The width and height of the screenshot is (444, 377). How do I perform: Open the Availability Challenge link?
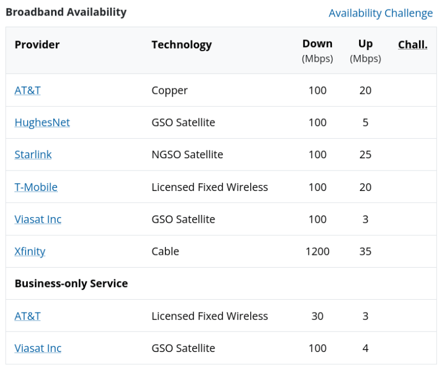(x=380, y=13)
